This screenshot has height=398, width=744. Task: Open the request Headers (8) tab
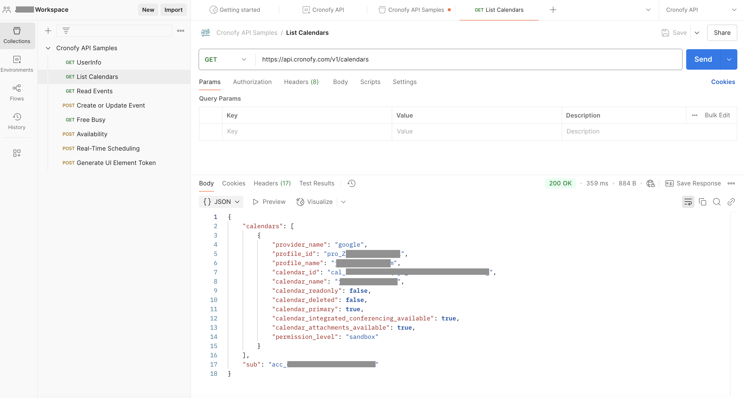click(x=301, y=82)
